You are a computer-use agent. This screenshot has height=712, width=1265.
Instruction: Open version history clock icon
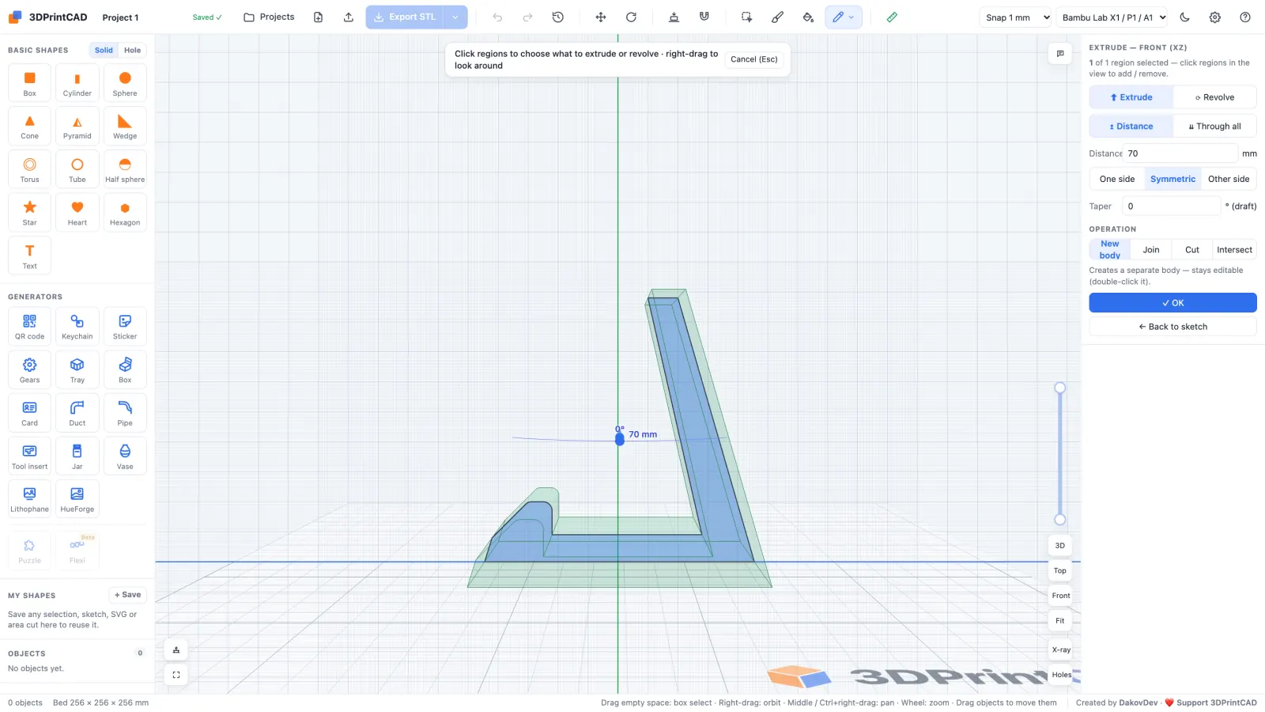[558, 17]
